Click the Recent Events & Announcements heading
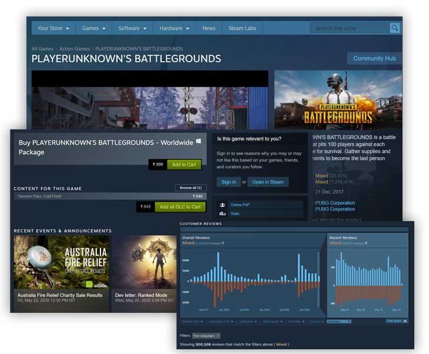Viewport: 429px width, 354px height. tap(63, 231)
